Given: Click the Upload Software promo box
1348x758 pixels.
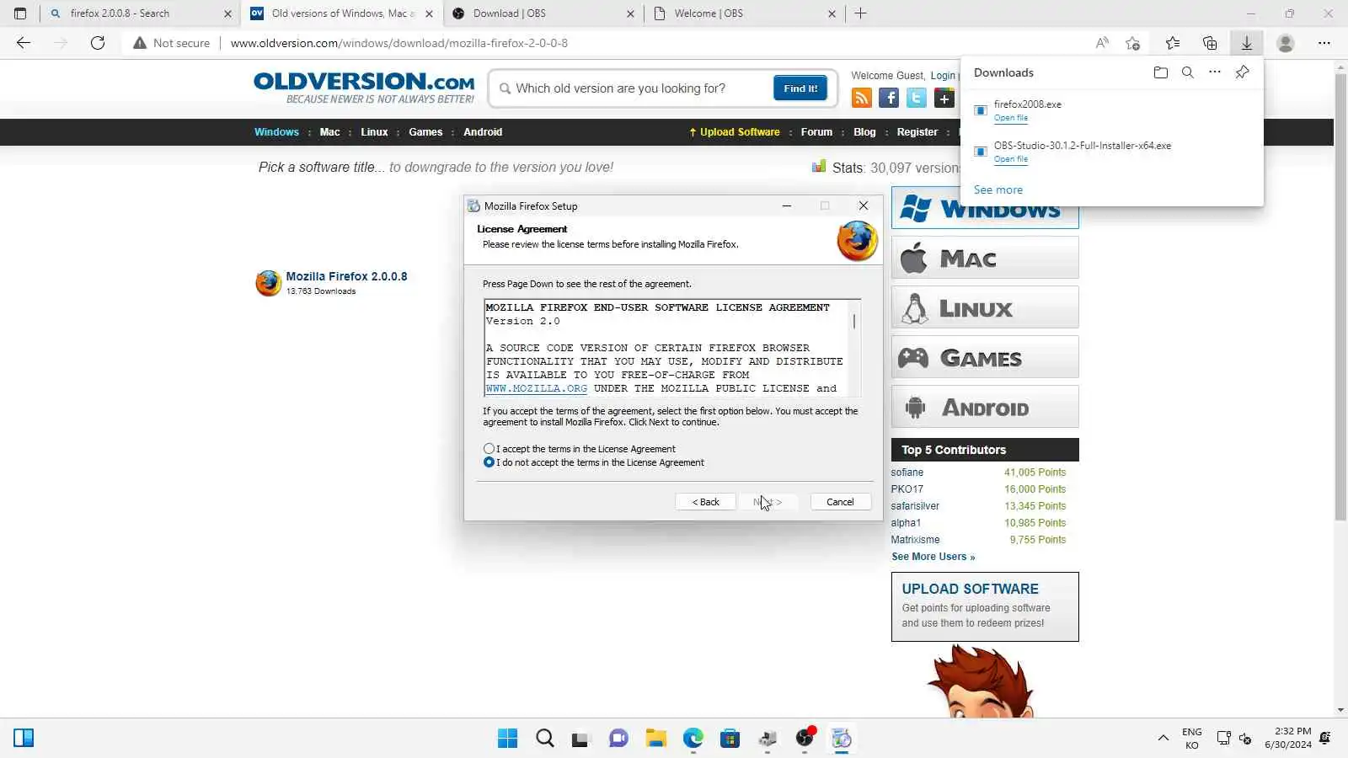Looking at the screenshot, I should [985, 607].
